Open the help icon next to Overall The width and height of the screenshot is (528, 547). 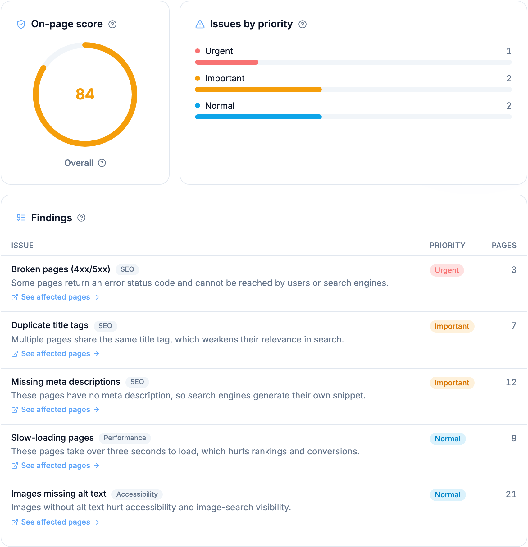pyautogui.click(x=102, y=163)
